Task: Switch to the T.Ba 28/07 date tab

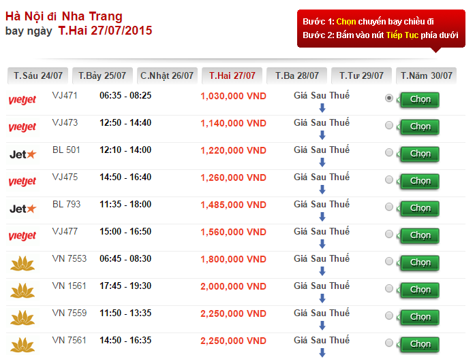Action: (x=296, y=75)
